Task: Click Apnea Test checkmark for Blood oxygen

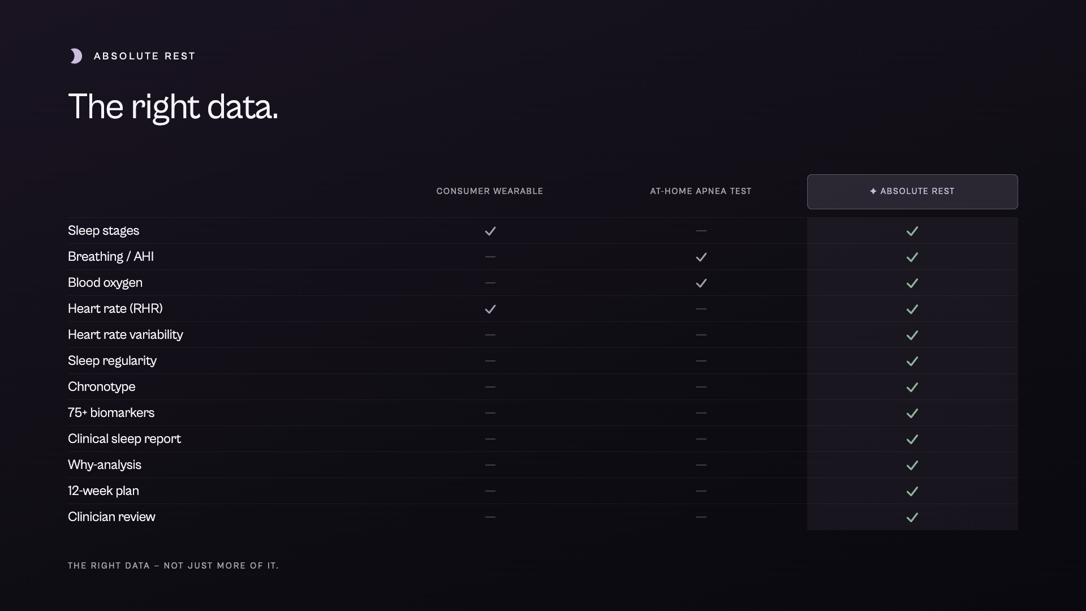Action: (701, 283)
